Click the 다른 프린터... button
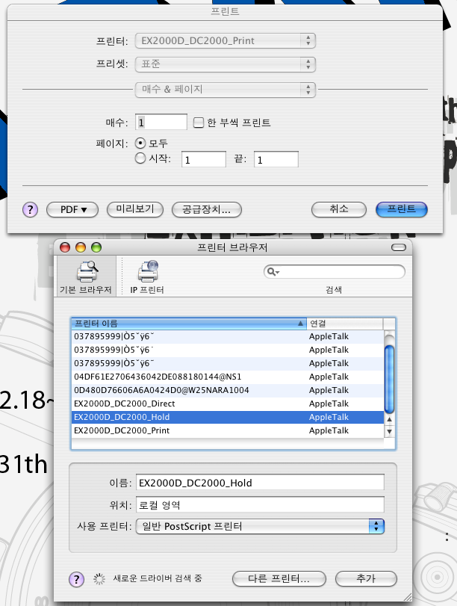457x606 pixels. [x=278, y=578]
